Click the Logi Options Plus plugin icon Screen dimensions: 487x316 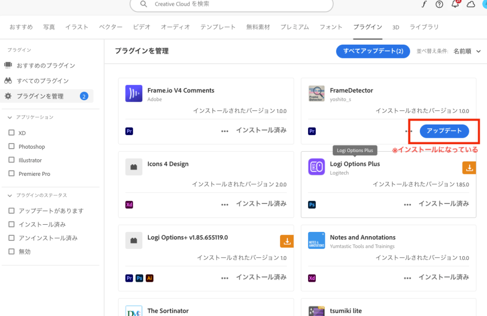(x=316, y=167)
